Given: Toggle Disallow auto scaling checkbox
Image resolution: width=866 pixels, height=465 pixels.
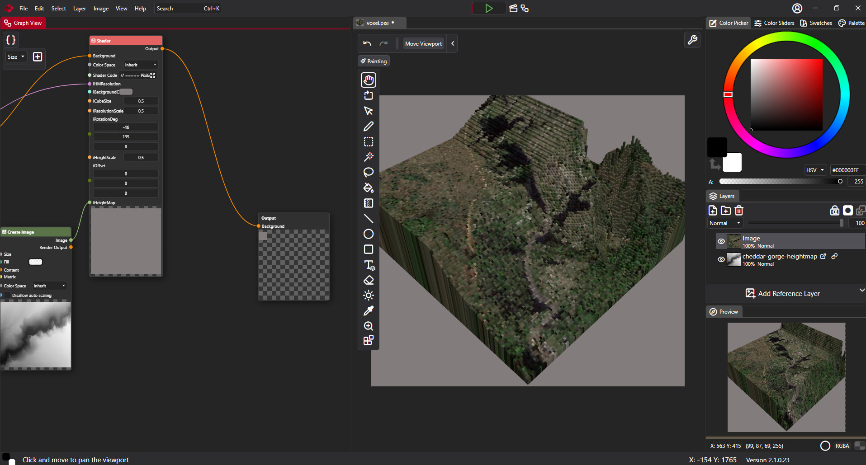Looking at the screenshot, I should (x=7, y=295).
